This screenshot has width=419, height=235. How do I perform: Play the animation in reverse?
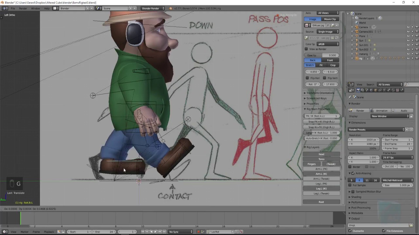(x=151, y=232)
